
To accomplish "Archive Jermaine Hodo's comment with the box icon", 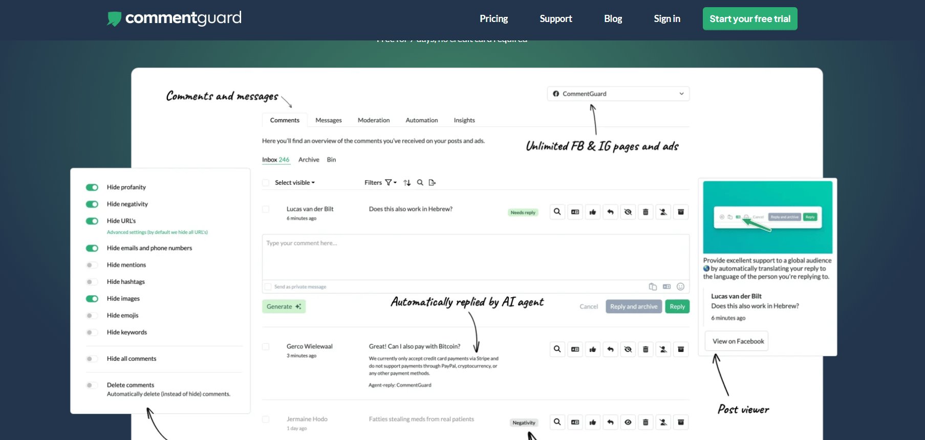I will tap(681, 422).
